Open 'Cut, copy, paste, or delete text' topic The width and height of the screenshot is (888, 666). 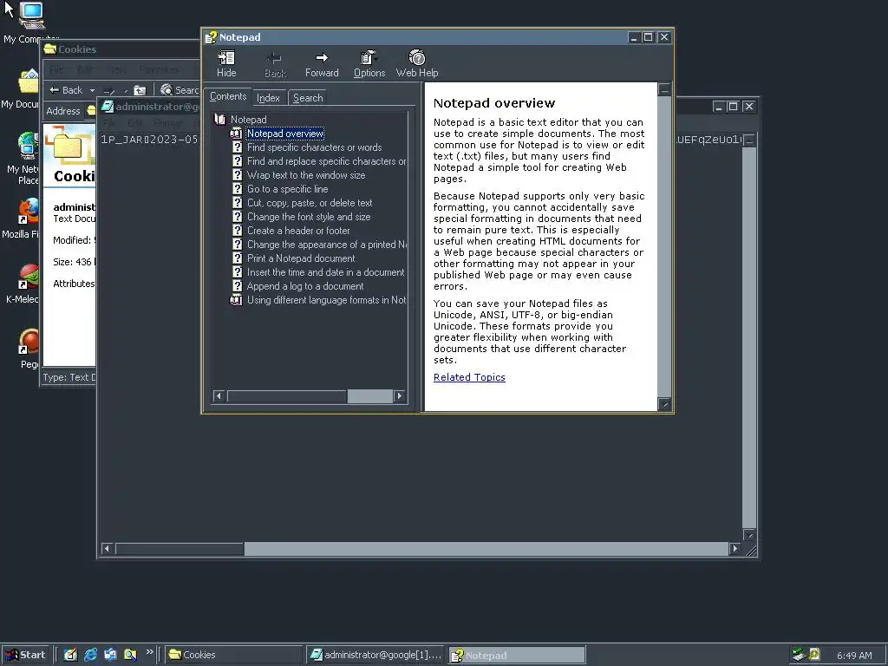point(310,203)
